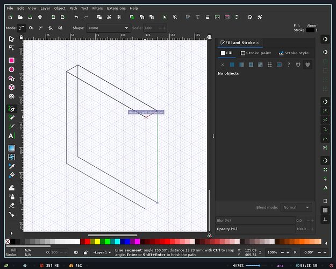The width and height of the screenshot is (336, 269).
Task: Select the Rectangle tool in toolbox
Action: pyautogui.click(x=12, y=60)
